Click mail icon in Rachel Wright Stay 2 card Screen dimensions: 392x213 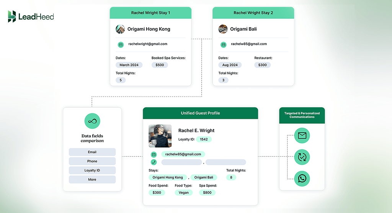tap(224, 45)
